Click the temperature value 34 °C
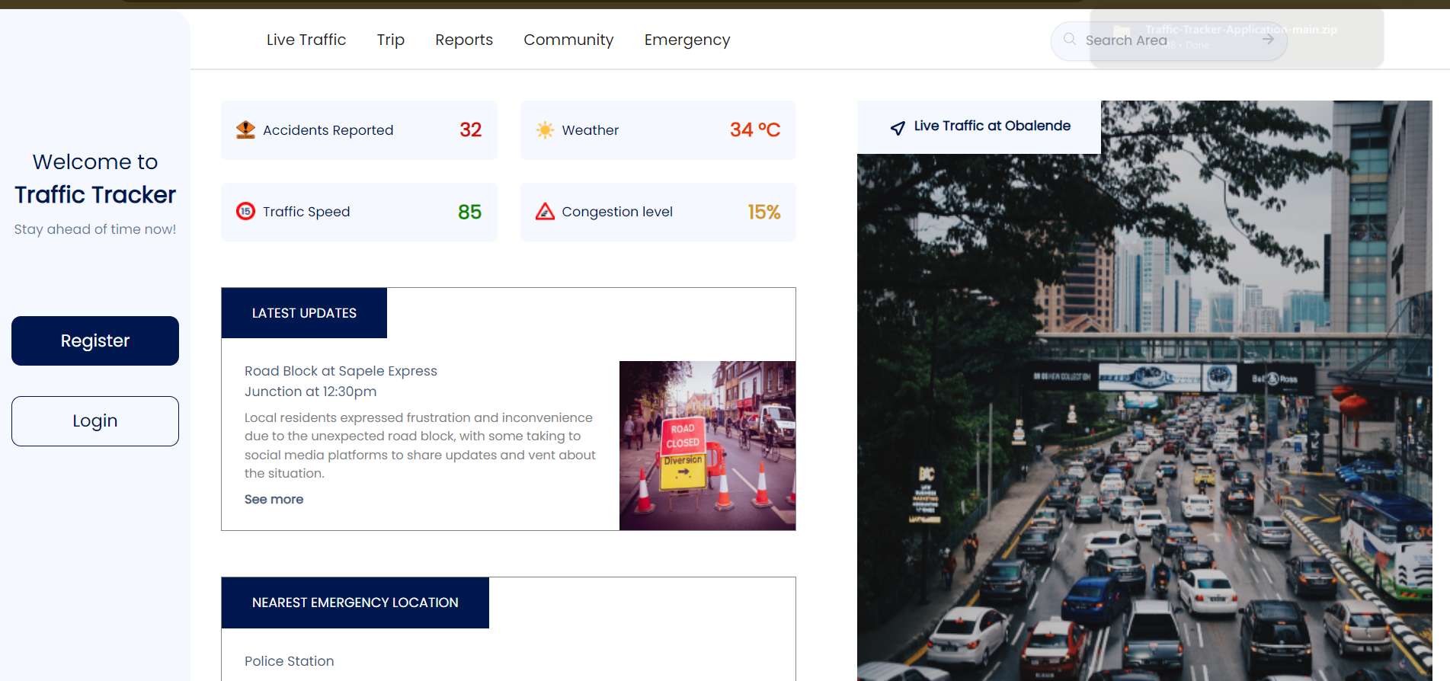 (x=755, y=130)
